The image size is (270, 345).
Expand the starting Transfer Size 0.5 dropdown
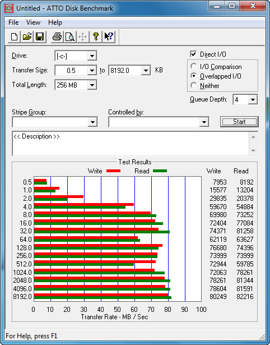click(92, 71)
